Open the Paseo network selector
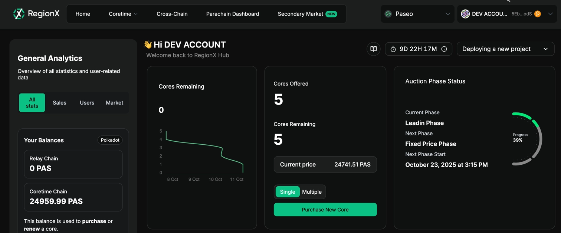 [417, 14]
